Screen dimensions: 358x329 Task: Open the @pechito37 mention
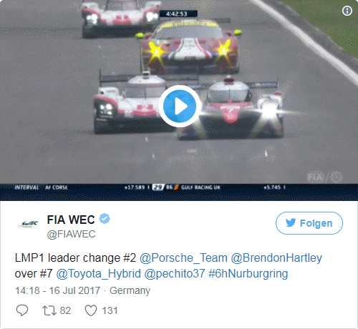click(175, 274)
